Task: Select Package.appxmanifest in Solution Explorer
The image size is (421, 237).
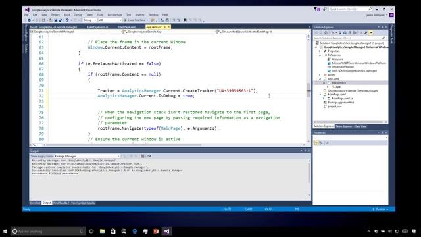Action: pyautogui.click(x=341, y=103)
